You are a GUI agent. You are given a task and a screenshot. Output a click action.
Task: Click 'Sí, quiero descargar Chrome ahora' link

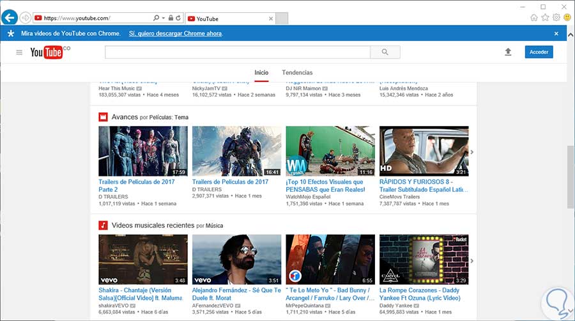[176, 33]
